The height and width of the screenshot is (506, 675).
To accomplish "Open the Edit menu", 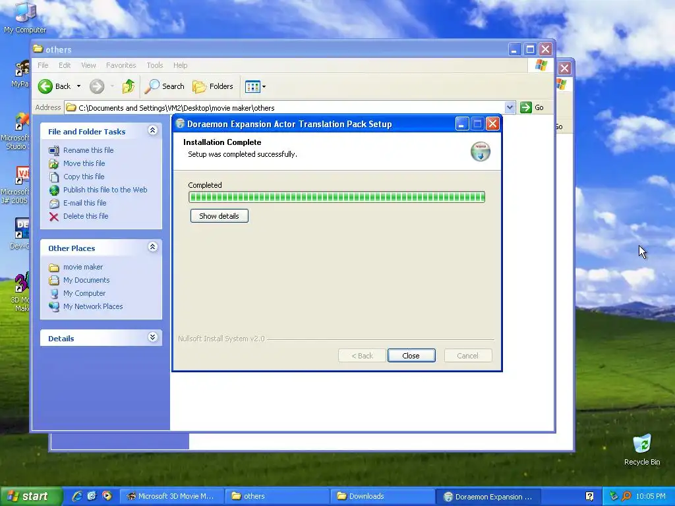I will (x=65, y=65).
